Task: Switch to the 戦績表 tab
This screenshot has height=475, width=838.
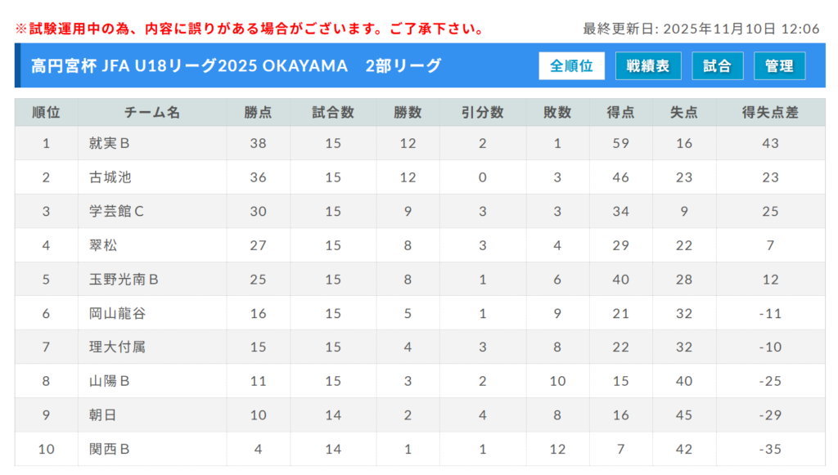Action: pos(647,66)
